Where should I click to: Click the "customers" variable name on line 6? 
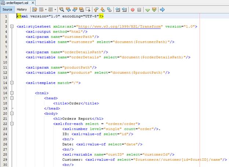point(81,42)
